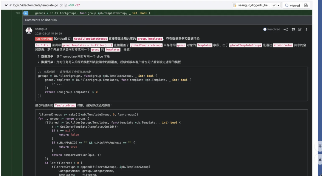Copy the template.go file path
Viewport: 322px width, 176px height.
(x=61, y=5)
